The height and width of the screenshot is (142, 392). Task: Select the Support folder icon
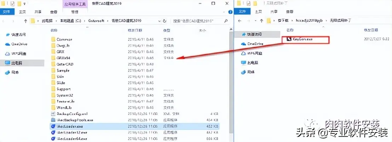(x=53, y=89)
